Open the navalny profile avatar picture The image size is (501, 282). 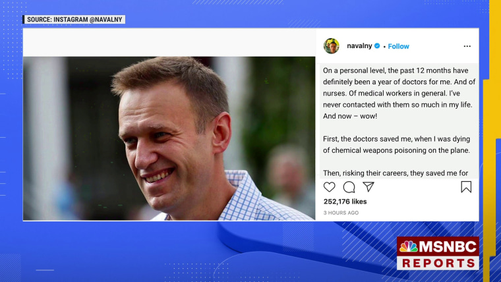[332, 45]
